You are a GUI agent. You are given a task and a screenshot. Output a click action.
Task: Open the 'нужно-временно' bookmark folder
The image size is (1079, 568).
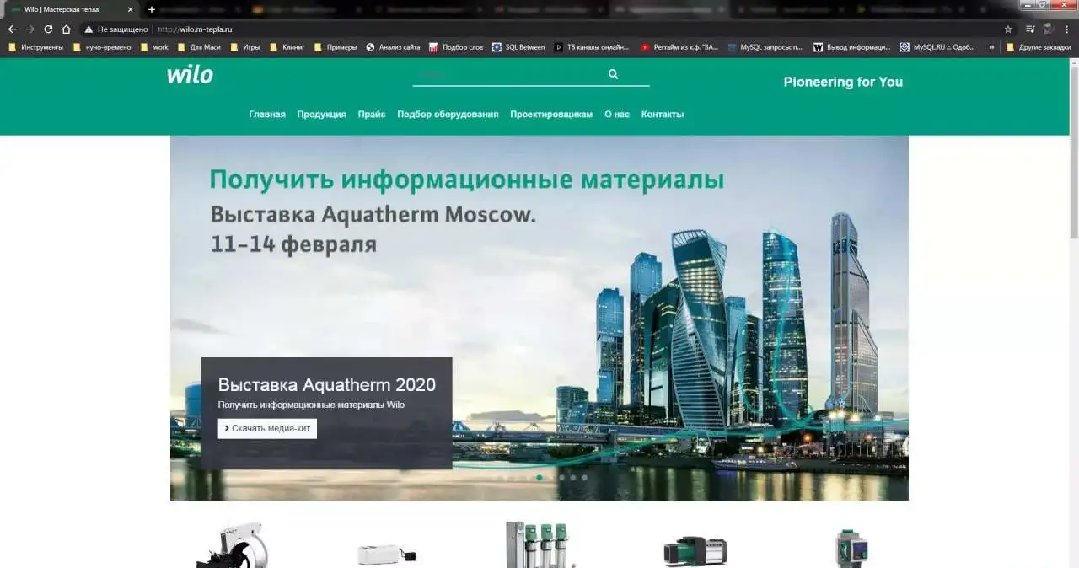(x=102, y=47)
